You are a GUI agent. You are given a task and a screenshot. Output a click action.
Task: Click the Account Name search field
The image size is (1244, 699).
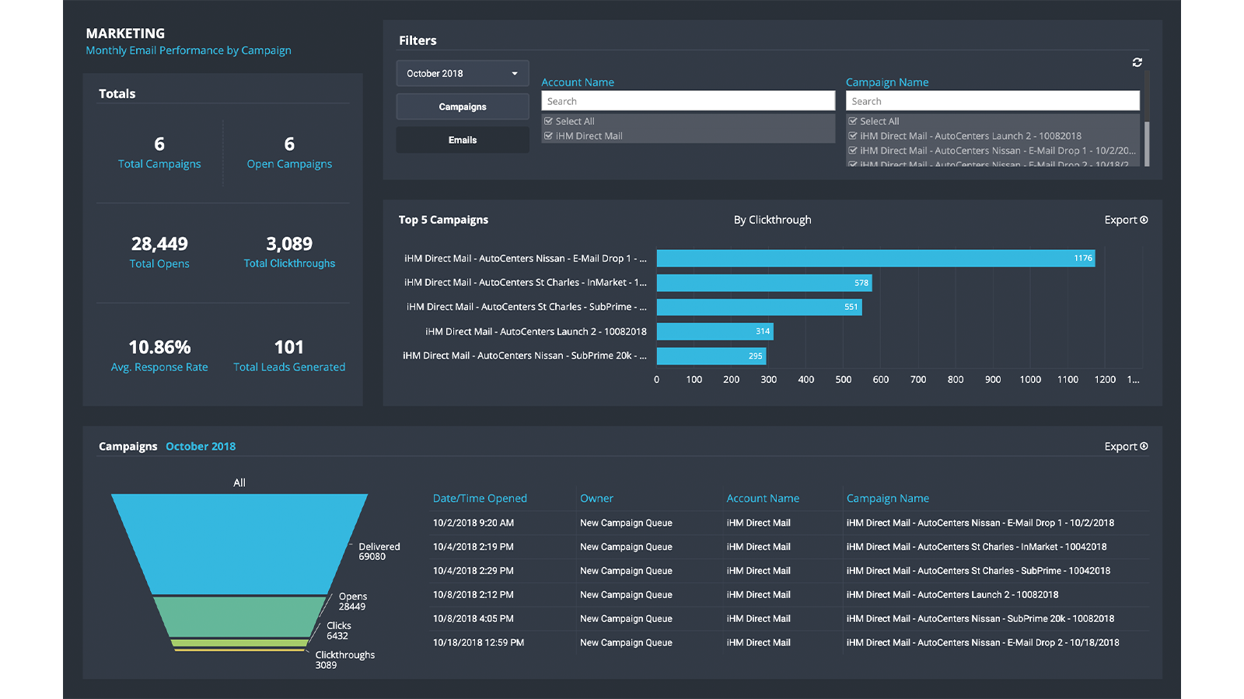point(688,101)
